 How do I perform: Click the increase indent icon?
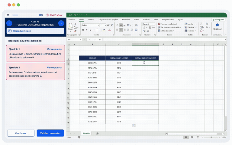(x=132, y=30)
